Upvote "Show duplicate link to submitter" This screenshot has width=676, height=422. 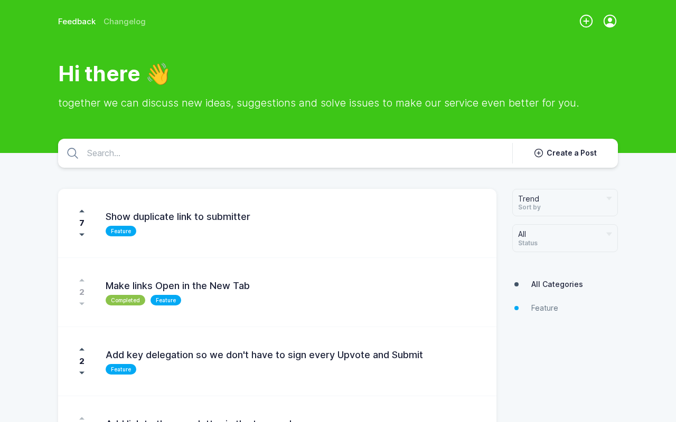click(x=82, y=211)
